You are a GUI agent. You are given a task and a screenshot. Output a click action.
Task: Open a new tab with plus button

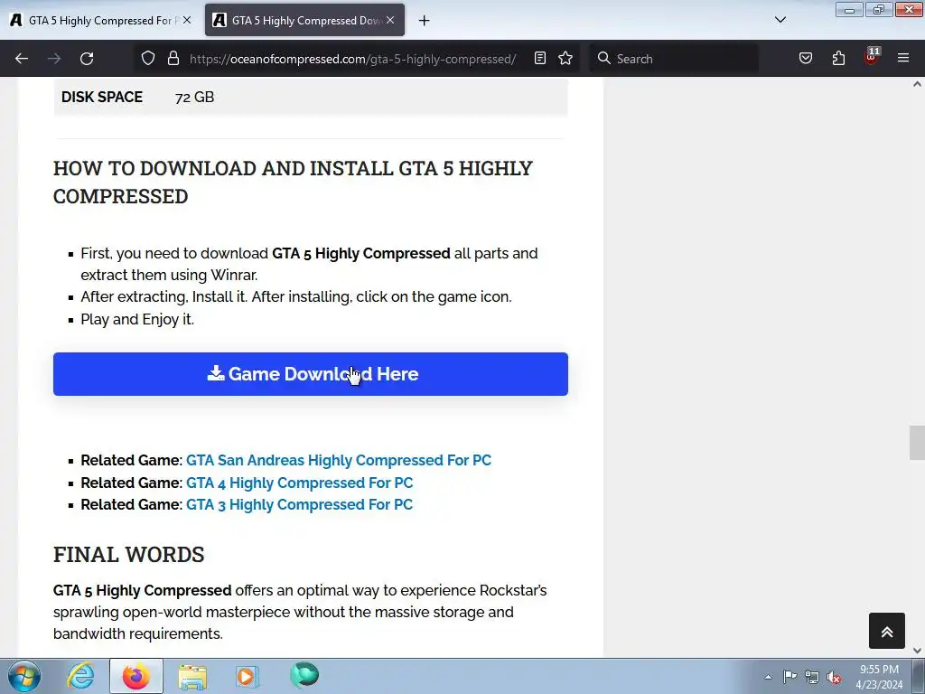point(424,21)
